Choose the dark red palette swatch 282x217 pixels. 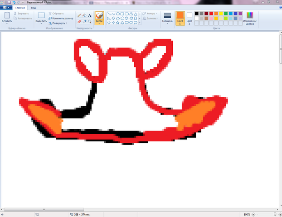206,14
